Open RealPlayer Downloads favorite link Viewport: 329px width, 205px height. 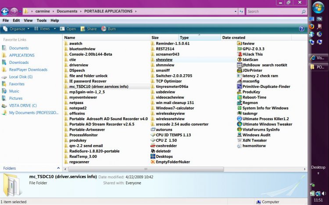28,69
